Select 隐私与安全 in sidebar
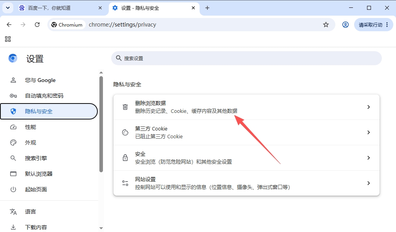396x232 pixels. coord(49,111)
